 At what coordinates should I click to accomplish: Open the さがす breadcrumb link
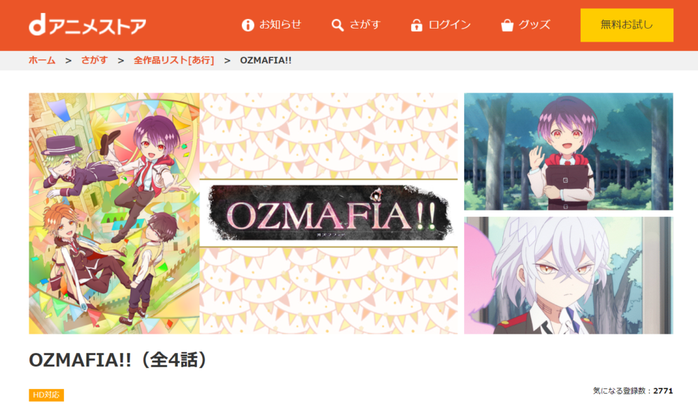click(94, 60)
